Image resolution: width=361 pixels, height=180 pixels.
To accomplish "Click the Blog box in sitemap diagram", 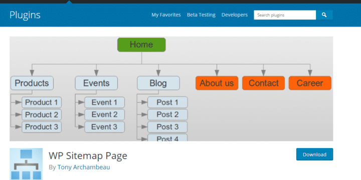I will point(158,83).
